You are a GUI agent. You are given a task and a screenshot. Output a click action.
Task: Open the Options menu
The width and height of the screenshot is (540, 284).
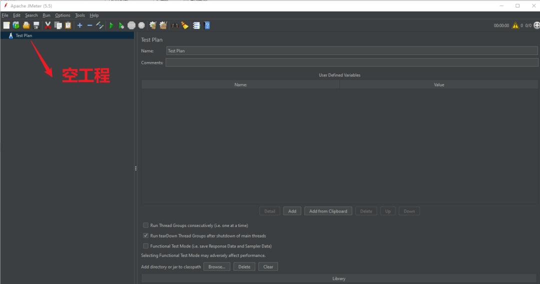[x=62, y=15]
